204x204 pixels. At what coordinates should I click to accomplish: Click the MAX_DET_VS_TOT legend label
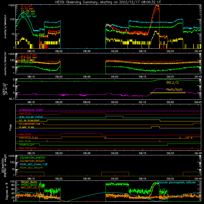pyautogui.click(x=32, y=187)
